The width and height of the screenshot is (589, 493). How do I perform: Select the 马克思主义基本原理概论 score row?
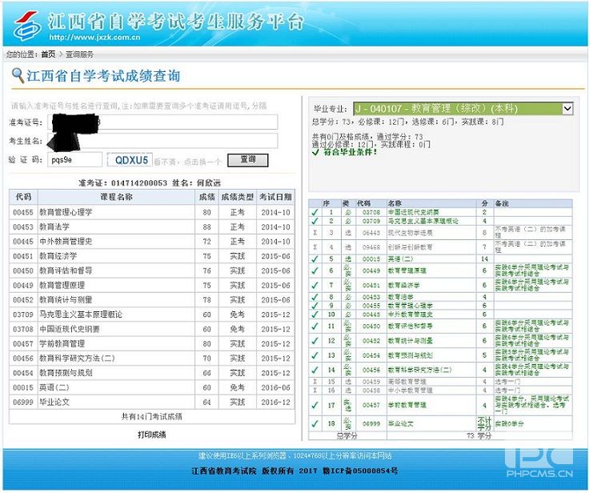click(152, 315)
